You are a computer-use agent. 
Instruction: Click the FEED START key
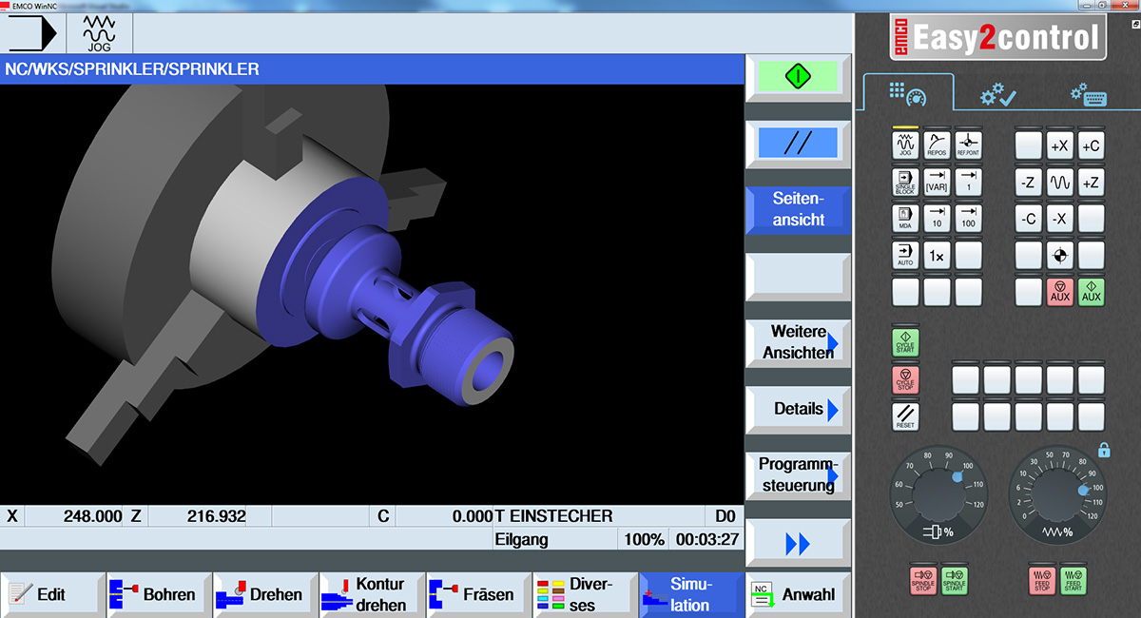(1073, 580)
